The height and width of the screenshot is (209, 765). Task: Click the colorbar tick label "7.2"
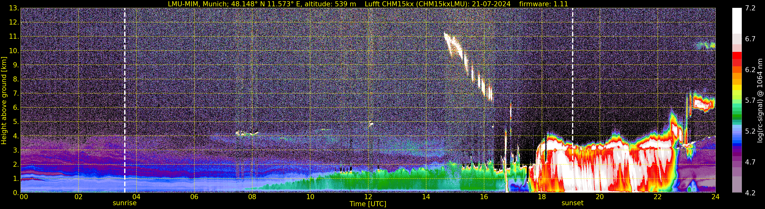750,8
